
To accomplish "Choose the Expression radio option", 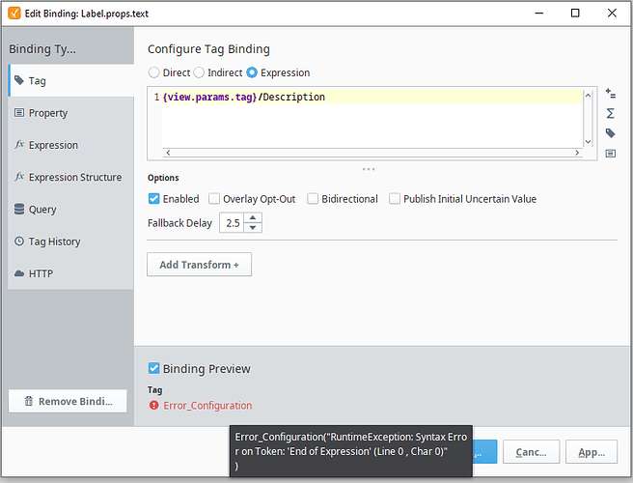I will click(x=252, y=72).
